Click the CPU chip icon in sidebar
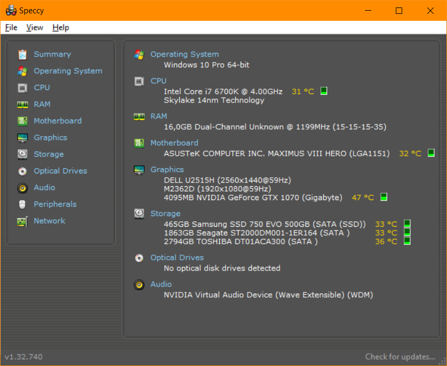Viewport: 447px width, 366px height. (22, 88)
